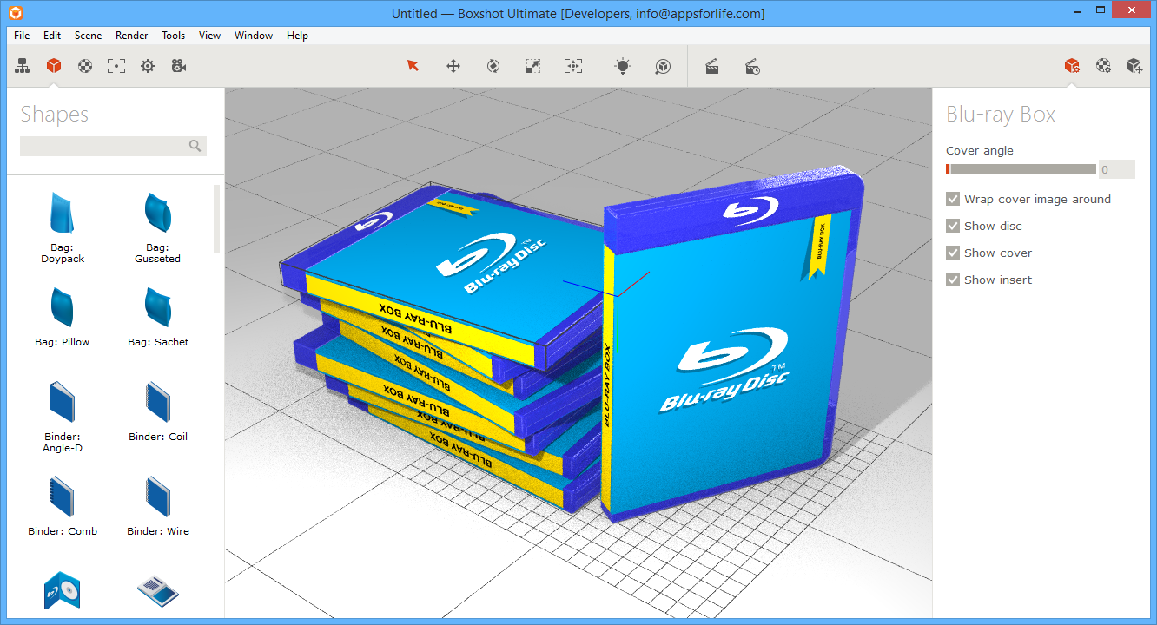Select the Move tool cross-arrows icon
The height and width of the screenshot is (625, 1157).
click(x=453, y=66)
